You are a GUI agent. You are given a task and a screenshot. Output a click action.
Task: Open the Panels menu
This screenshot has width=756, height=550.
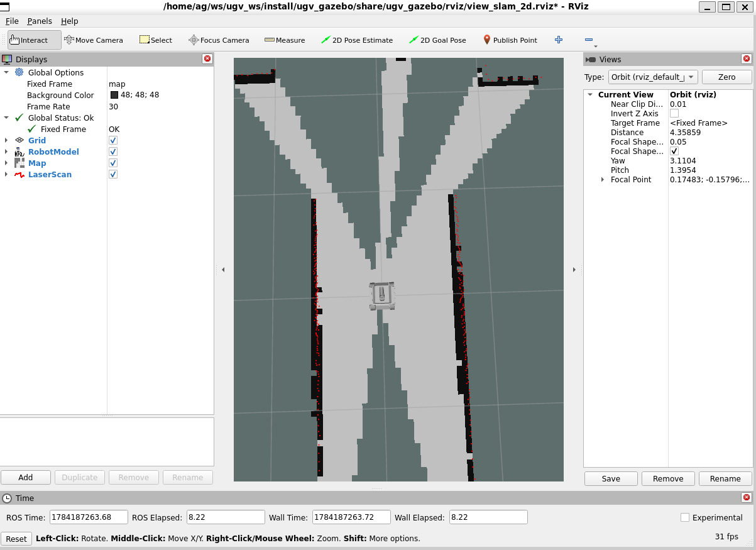tap(40, 21)
